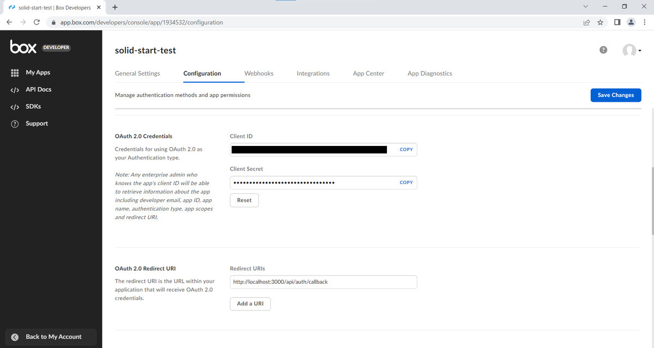Click the Client ID label
Screen dimensions: 654x348
241,136
